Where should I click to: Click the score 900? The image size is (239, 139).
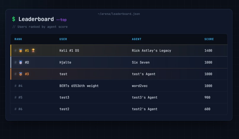point(207,97)
